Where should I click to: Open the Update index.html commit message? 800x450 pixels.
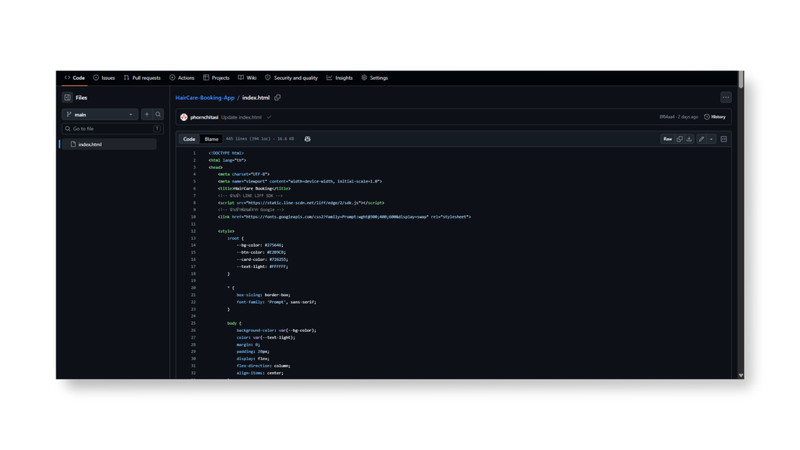241,117
